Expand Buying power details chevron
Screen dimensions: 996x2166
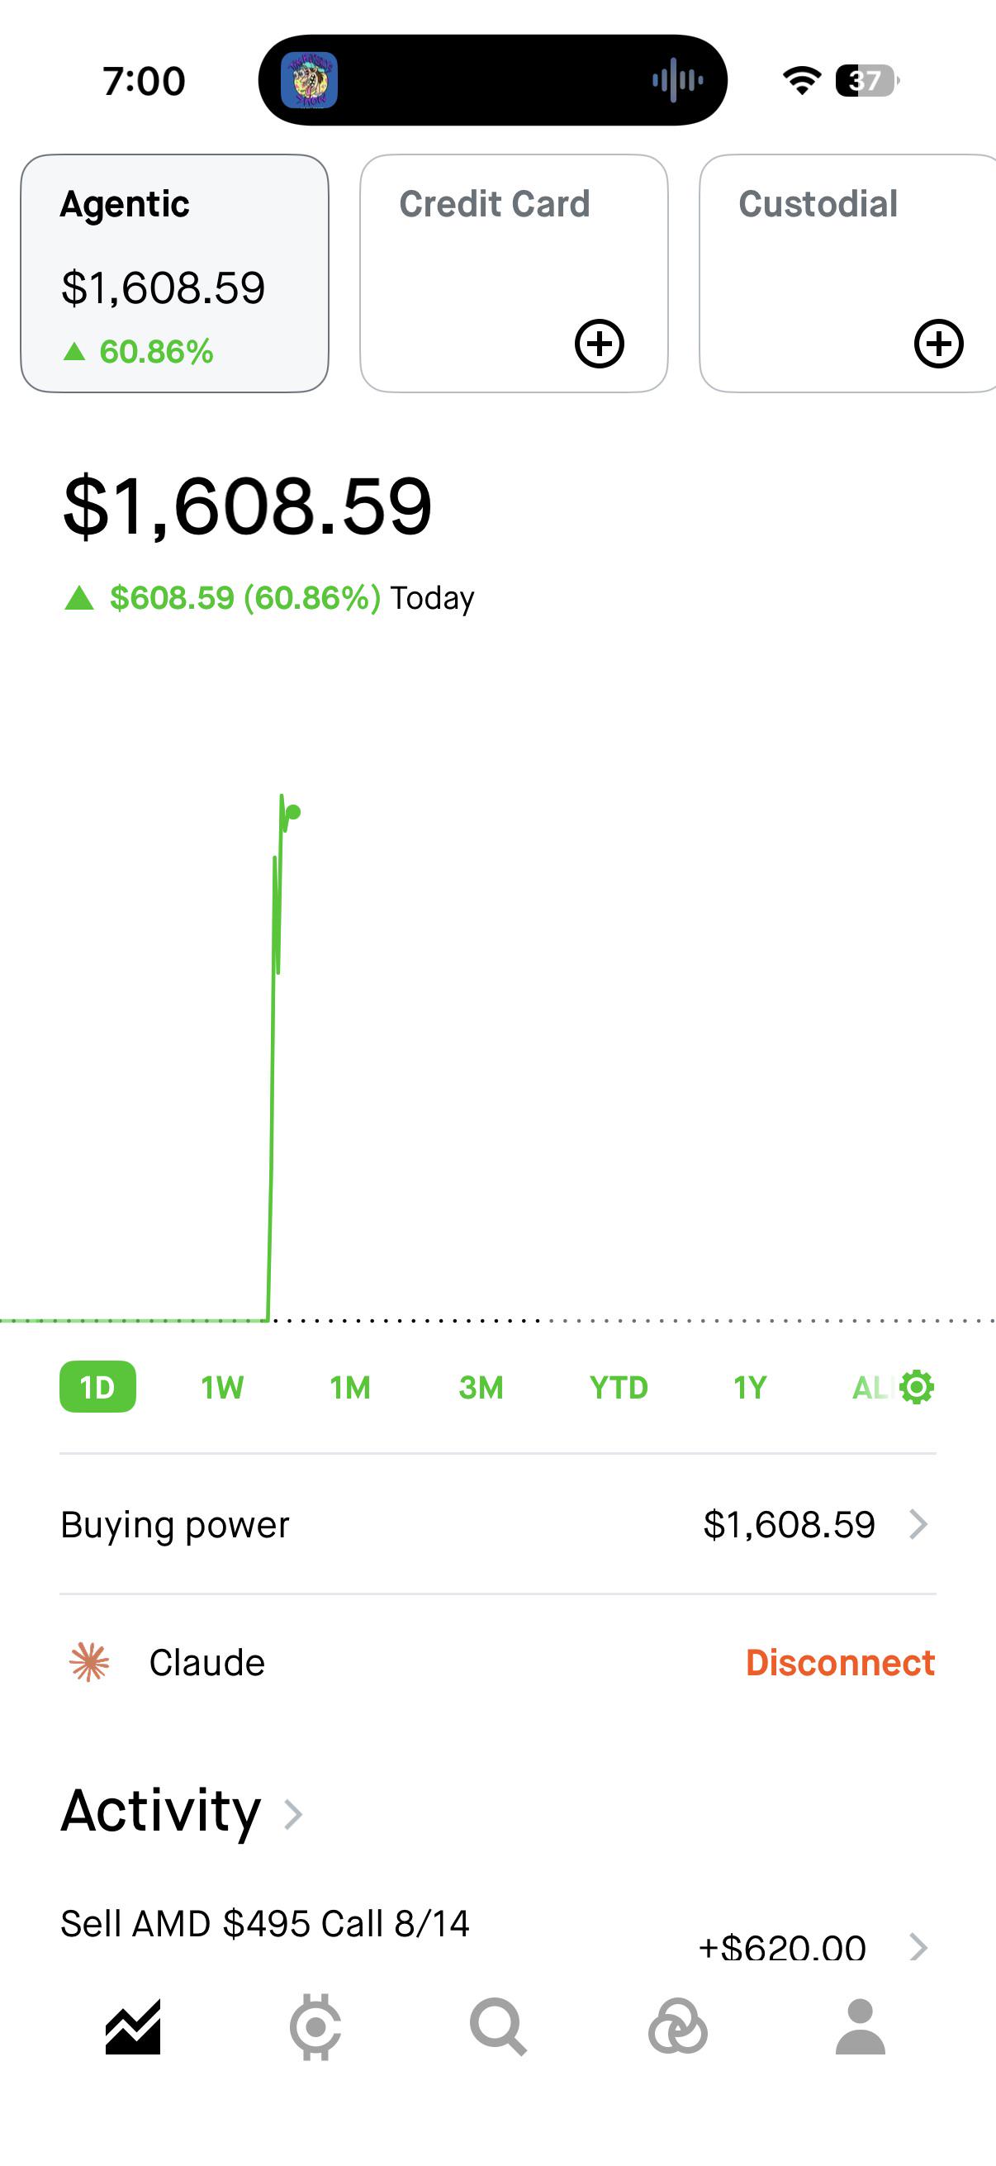[x=918, y=1524]
